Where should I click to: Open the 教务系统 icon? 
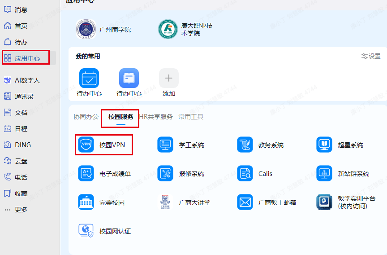pyautogui.click(x=245, y=145)
